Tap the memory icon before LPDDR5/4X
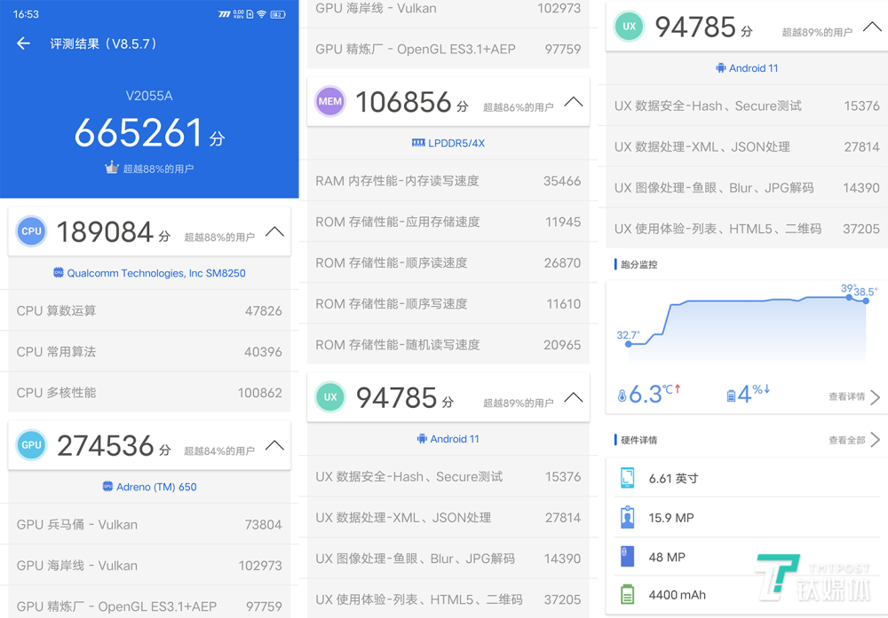This screenshot has height=618, width=888. (x=418, y=143)
